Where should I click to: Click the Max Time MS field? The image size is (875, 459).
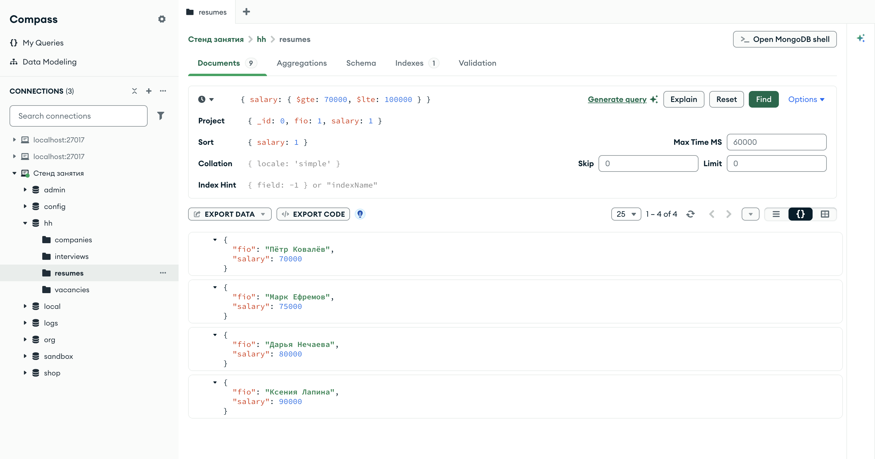click(776, 142)
